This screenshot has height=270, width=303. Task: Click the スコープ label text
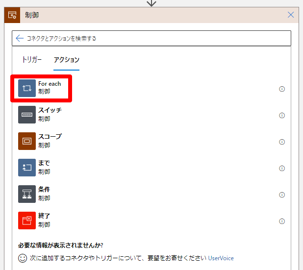click(x=50, y=137)
